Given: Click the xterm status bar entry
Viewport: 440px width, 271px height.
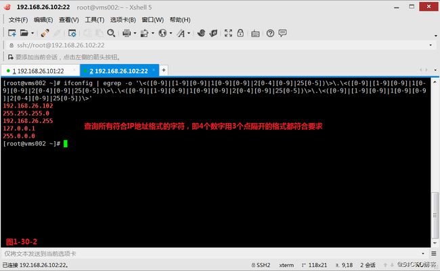Looking at the screenshot, I should 286,265.
